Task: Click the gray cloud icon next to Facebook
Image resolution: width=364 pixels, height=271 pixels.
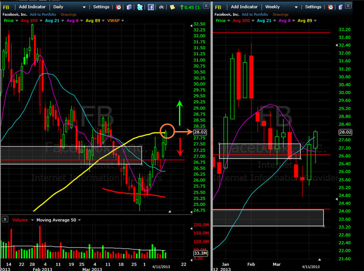Action: point(161,7)
